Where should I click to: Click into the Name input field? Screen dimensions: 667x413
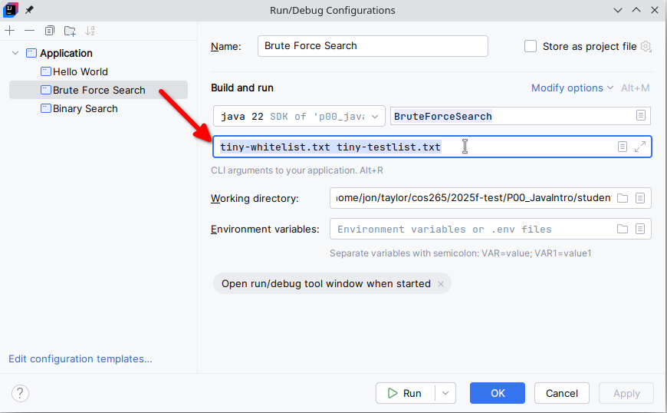(x=373, y=46)
